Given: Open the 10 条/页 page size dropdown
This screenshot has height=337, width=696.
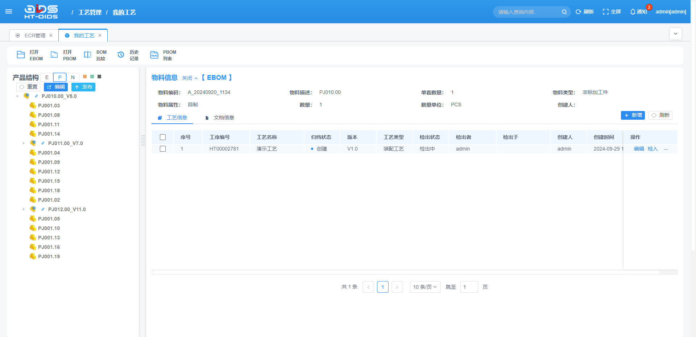Looking at the screenshot, I should [x=425, y=287].
